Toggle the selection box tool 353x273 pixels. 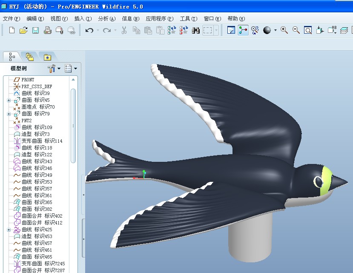(x=207, y=30)
